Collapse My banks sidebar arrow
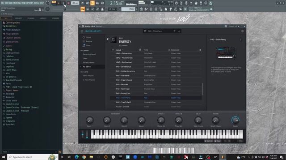 tap(81, 67)
